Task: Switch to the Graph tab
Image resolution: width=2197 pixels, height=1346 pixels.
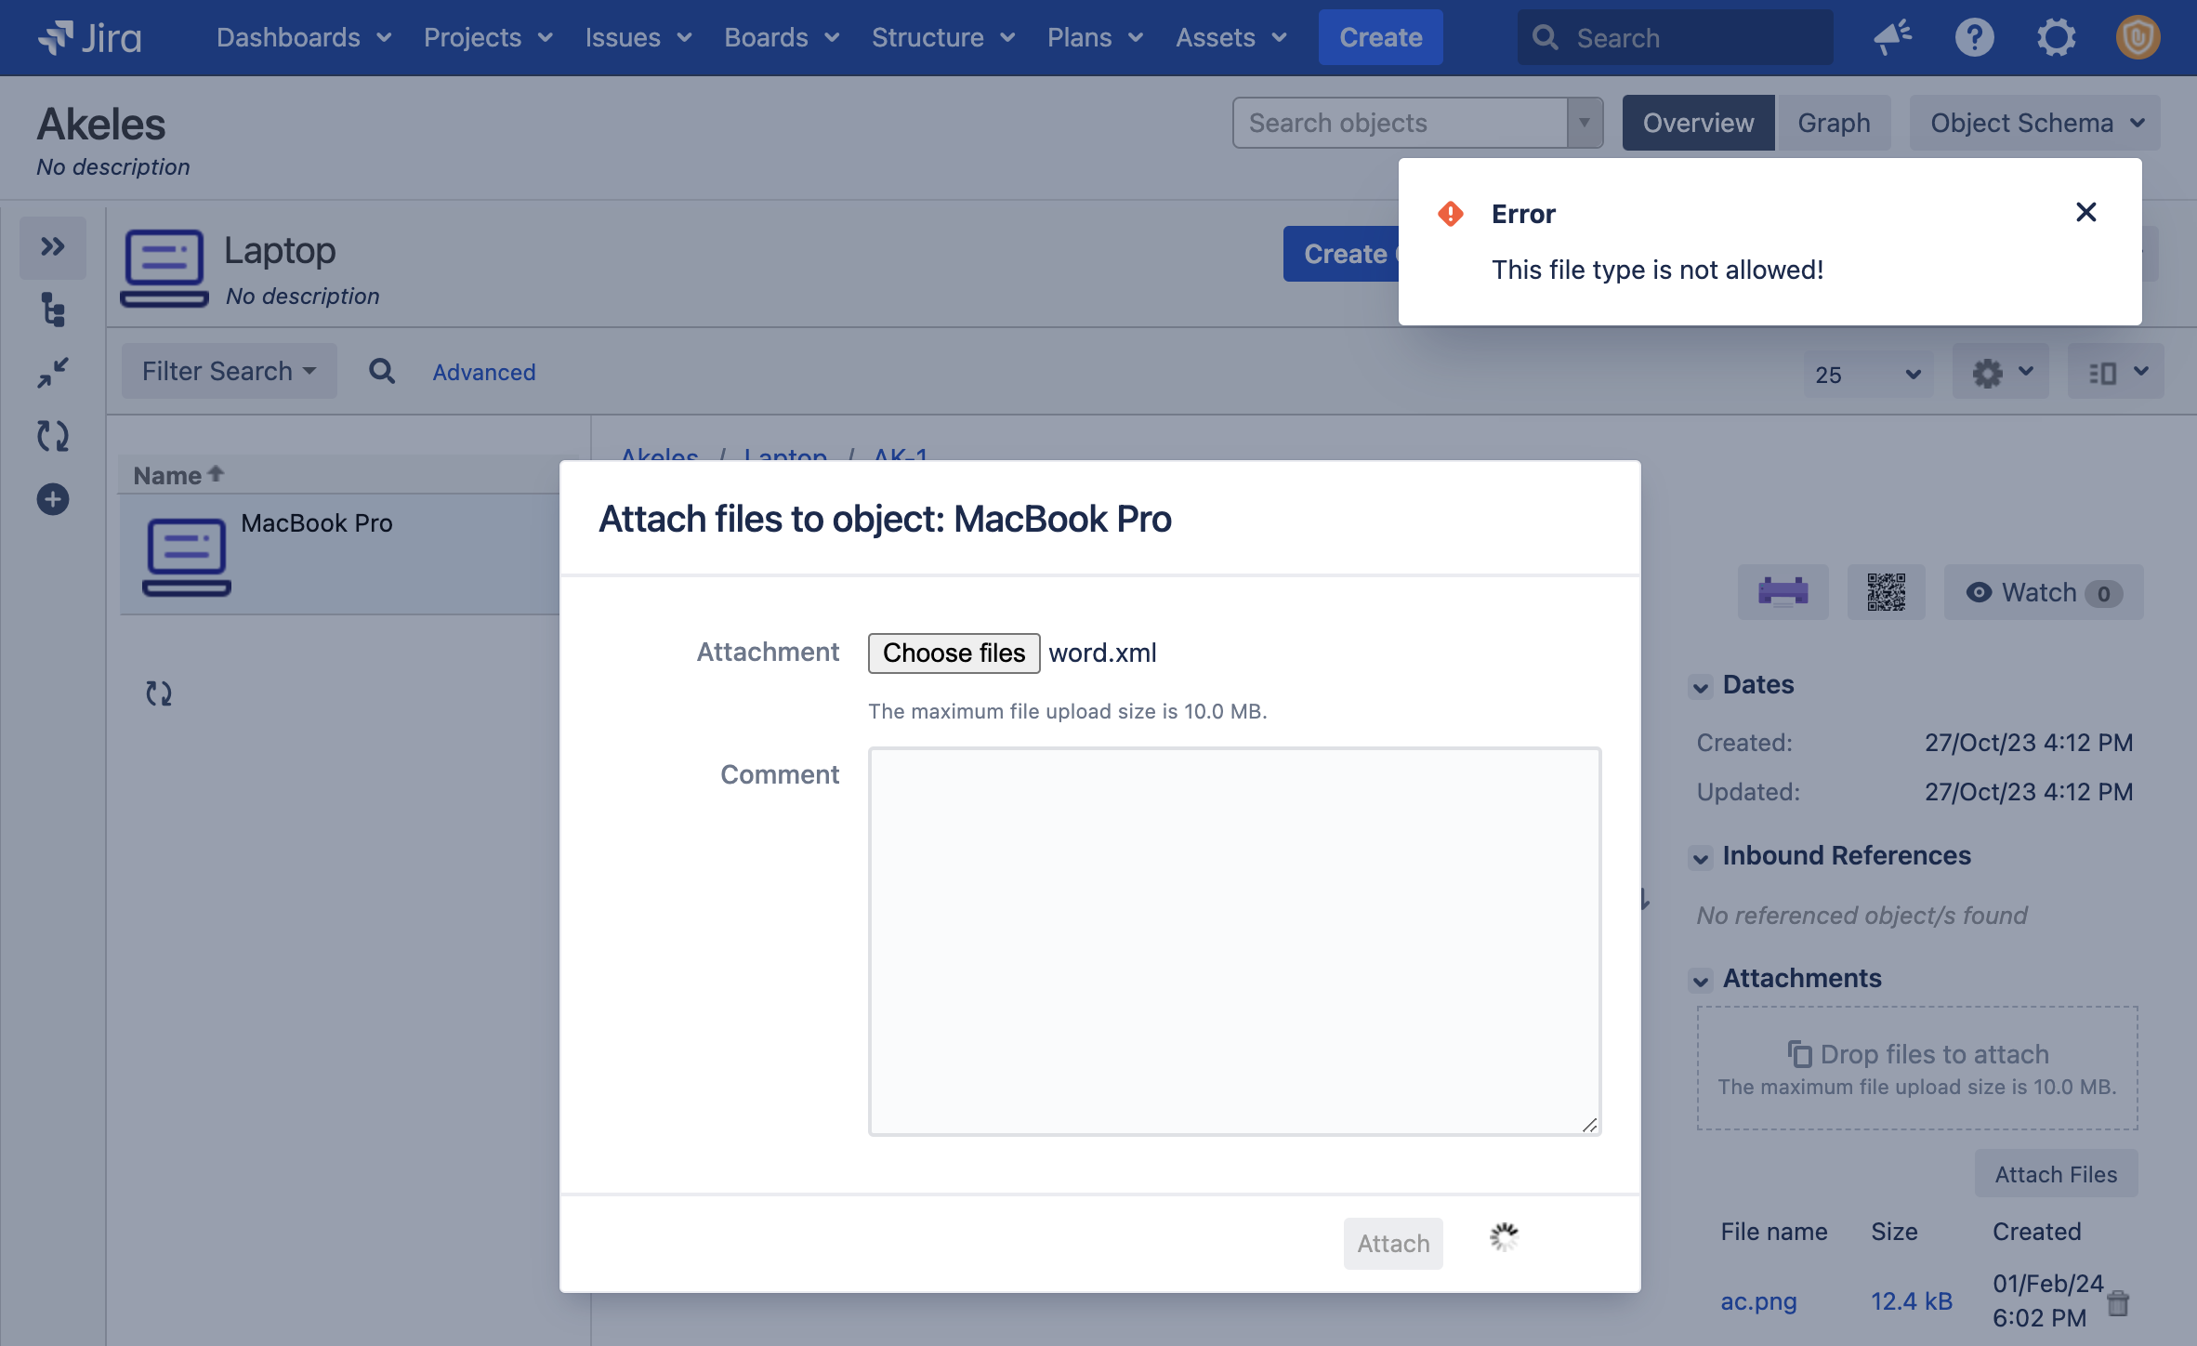Action: 1834,122
